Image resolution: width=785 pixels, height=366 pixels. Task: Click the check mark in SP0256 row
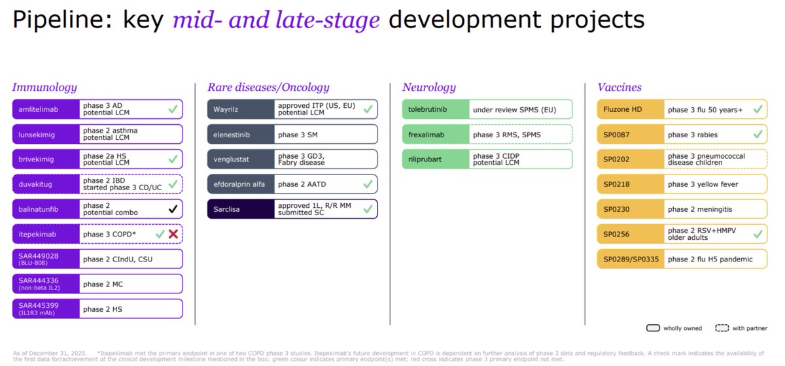[758, 234]
